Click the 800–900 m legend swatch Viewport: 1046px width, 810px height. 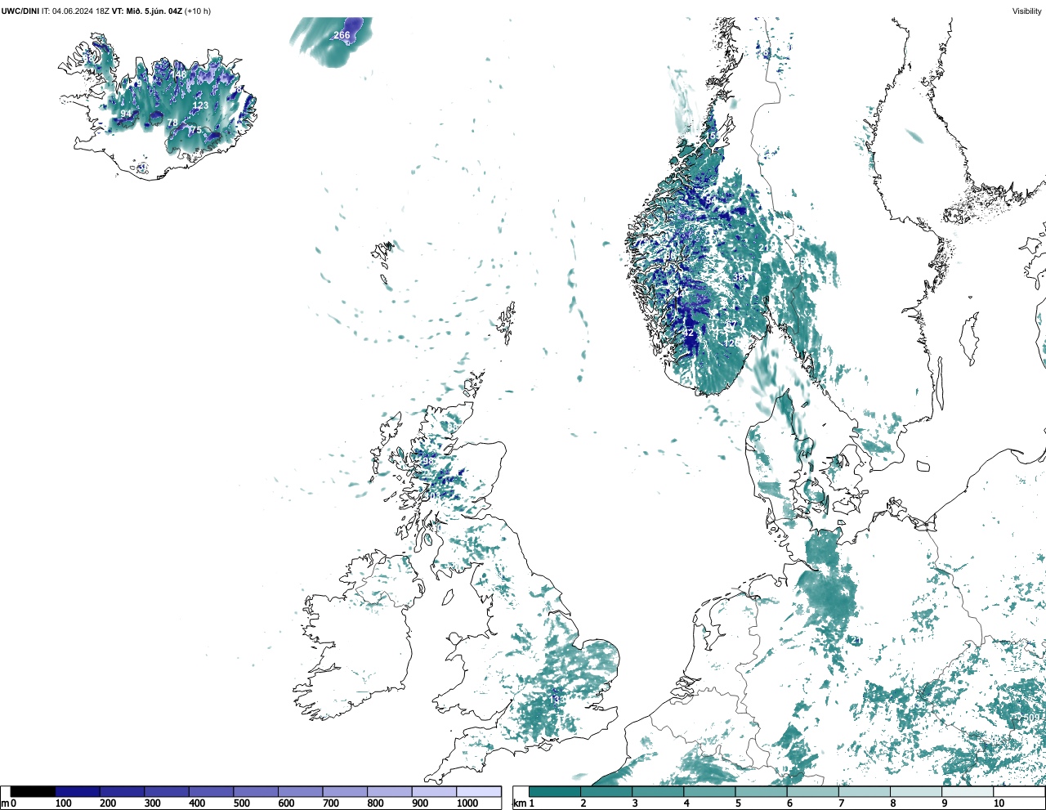click(x=389, y=791)
